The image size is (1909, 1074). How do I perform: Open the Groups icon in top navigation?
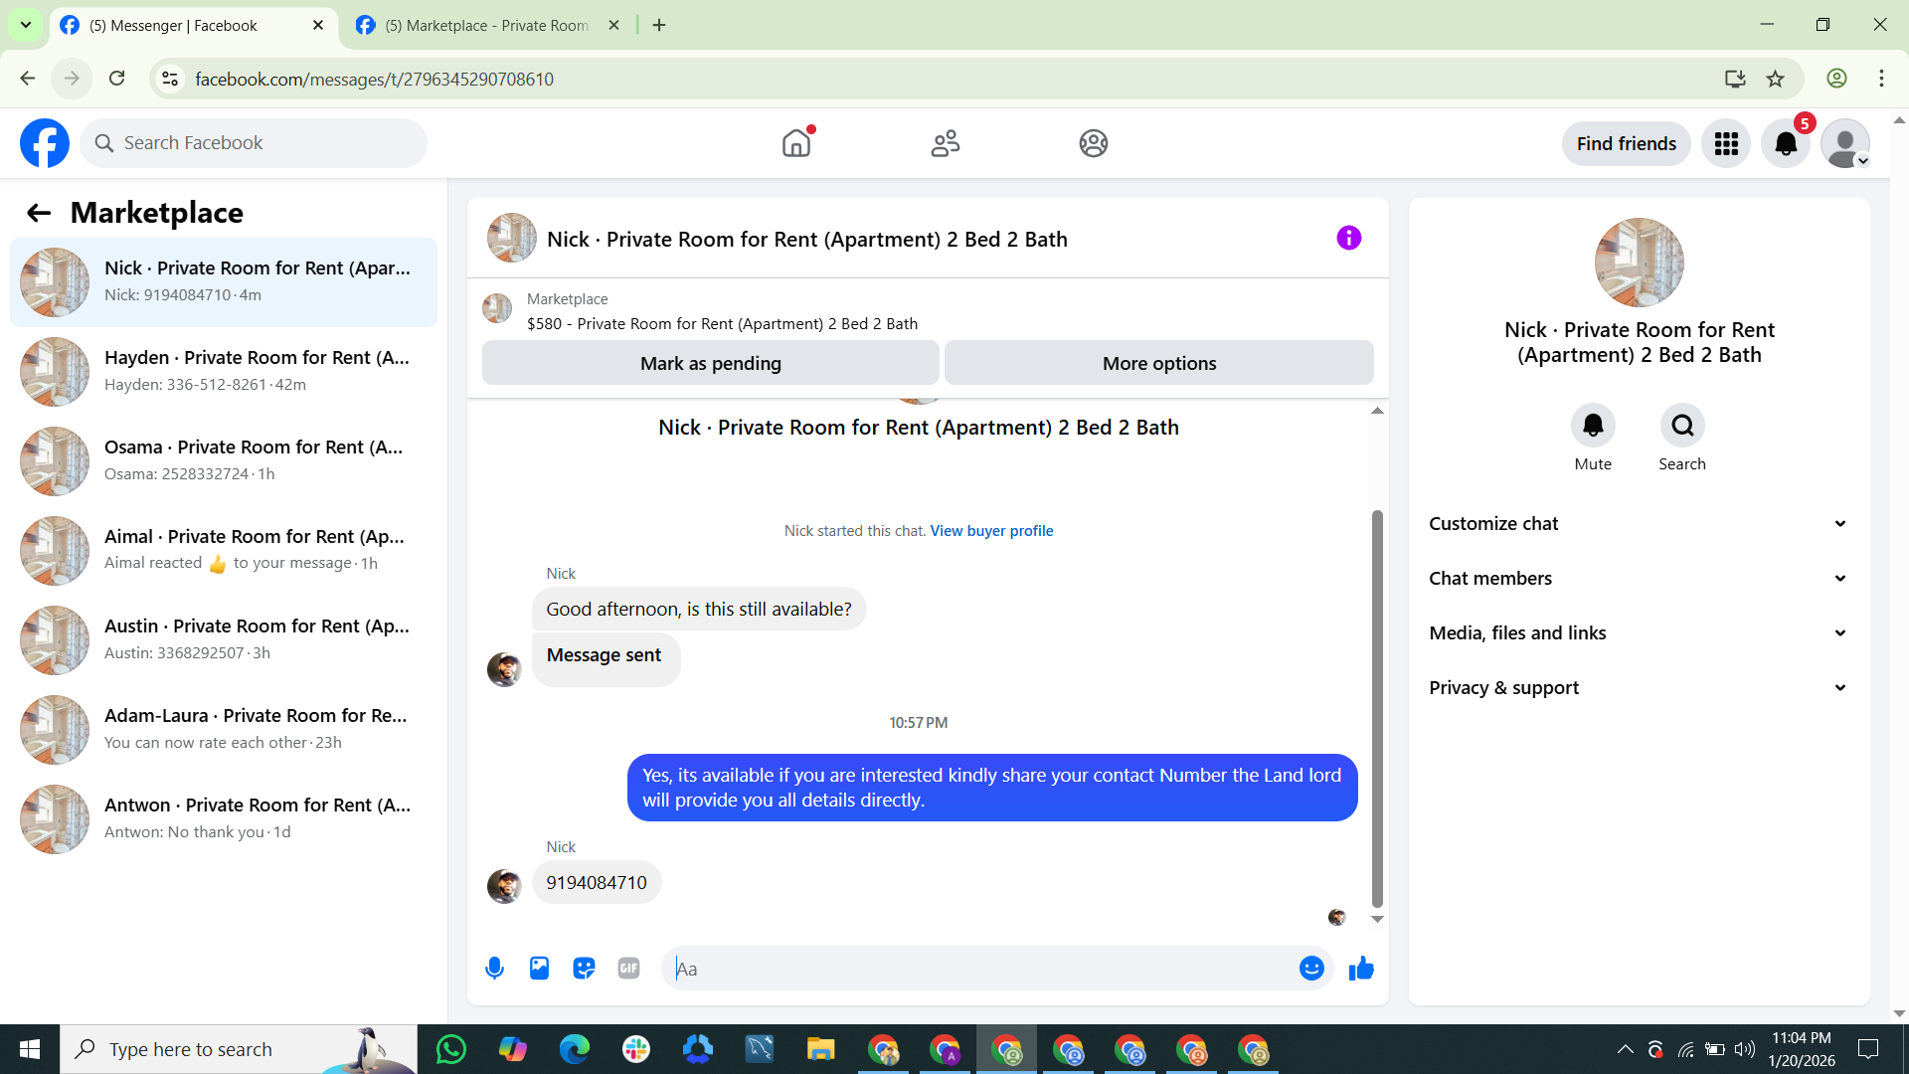click(x=1094, y=143)
